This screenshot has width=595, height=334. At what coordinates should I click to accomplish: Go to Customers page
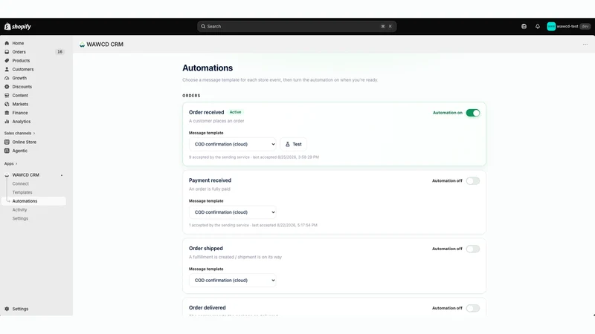tap(23, 69)
